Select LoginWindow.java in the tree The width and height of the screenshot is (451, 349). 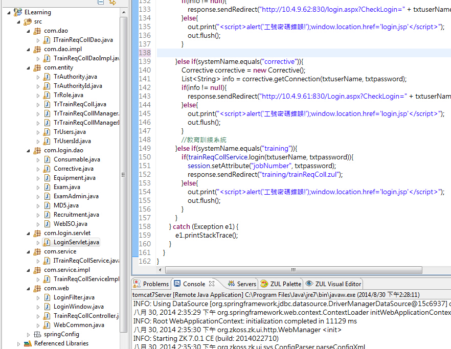[x=79, y=307]
